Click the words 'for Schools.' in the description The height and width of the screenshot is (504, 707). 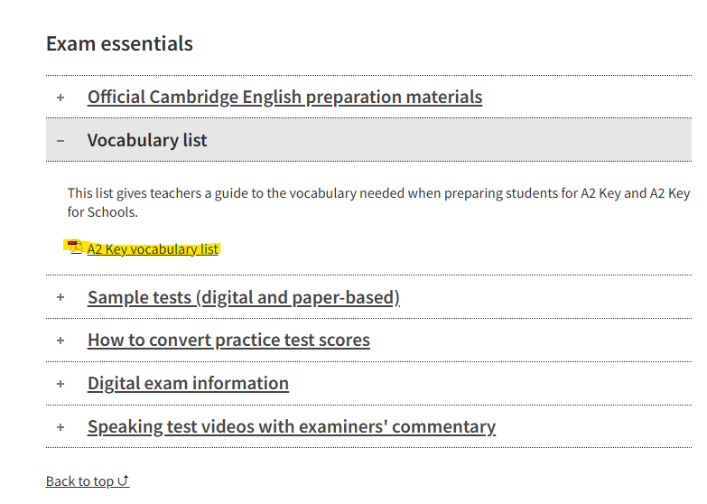pyautogui.click(x=103, y=212)
